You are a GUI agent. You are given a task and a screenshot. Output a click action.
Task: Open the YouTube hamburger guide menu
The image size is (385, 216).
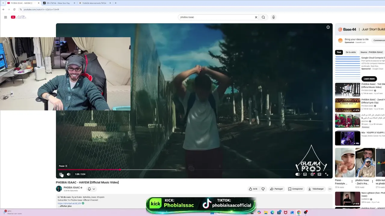pos(5,17)
